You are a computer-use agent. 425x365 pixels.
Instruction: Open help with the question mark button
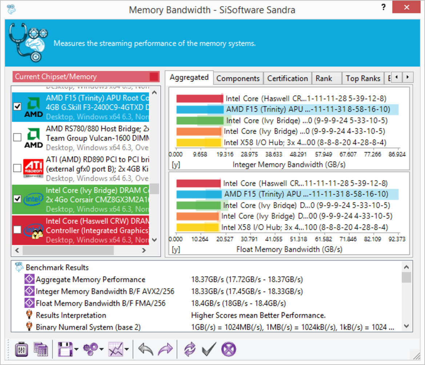(383, 7)
